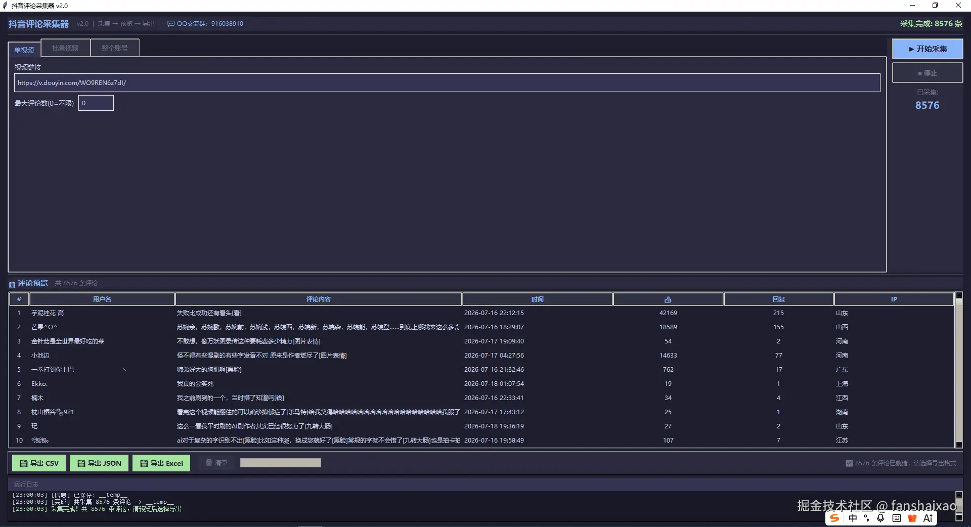Click the log panel scroll-down arrow
Viewport: 971px width, 527px height.
(959, 518)
